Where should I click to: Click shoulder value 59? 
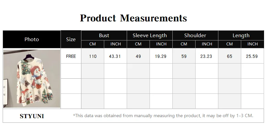pyautogui.click(x=184, y=56)
